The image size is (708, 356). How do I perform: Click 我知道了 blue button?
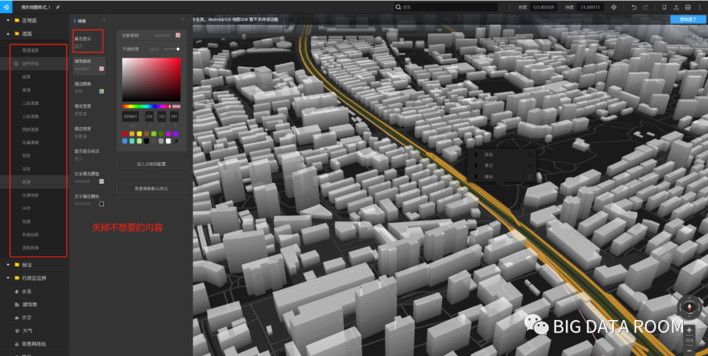tap(688, 20)
